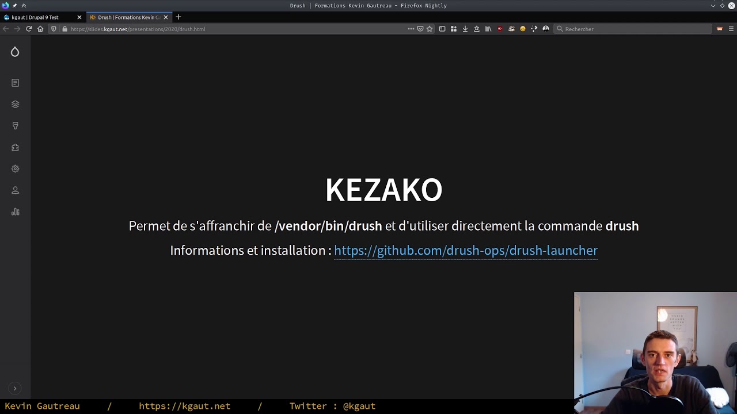The width and height of the screenshot is (737, 414).
Task: Open the round profile avatar extension icon
Action: (546, 29)
